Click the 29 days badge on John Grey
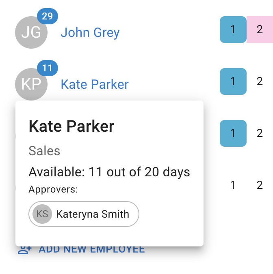This screenshot has height=274, width=273. click(48, 16)
